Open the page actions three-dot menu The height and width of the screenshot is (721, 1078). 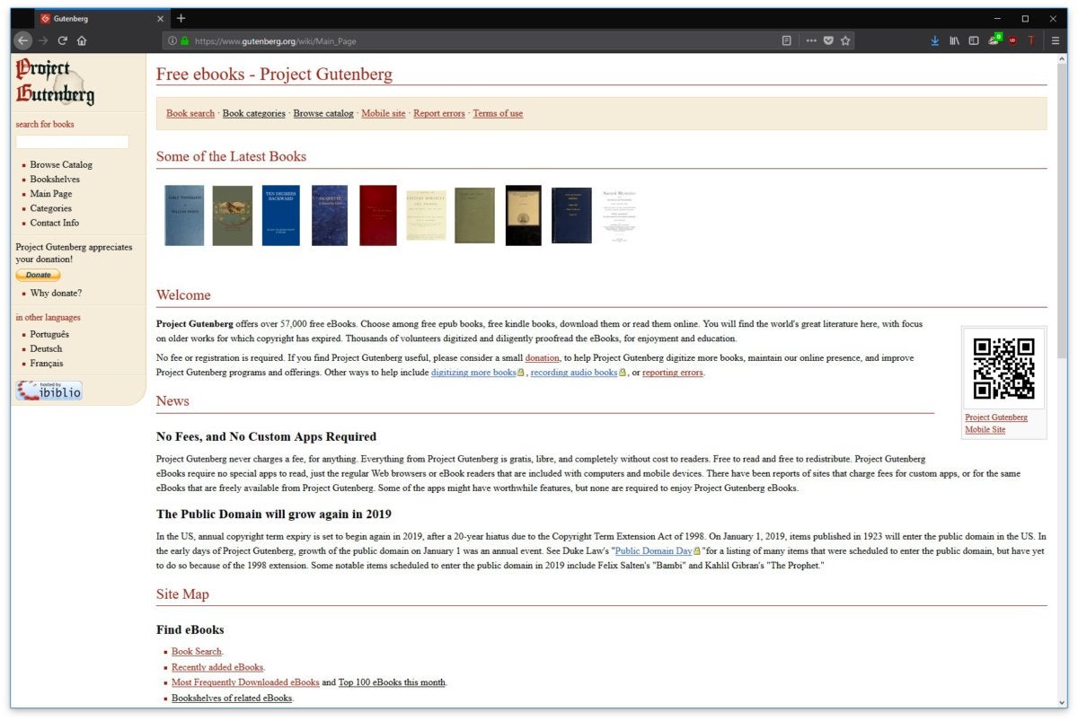(811, 40)
